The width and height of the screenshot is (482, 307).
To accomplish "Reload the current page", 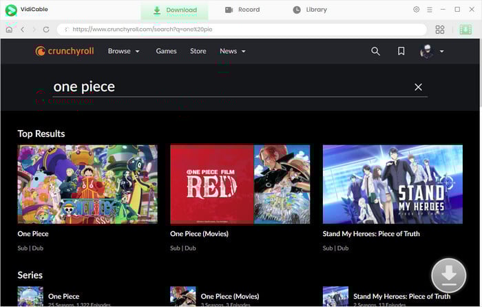I will tap(46, 30).
